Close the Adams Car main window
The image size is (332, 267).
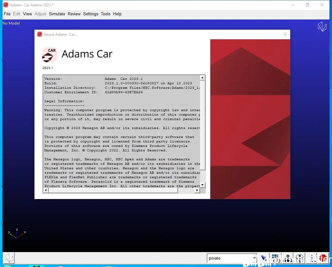click(322, 5)
